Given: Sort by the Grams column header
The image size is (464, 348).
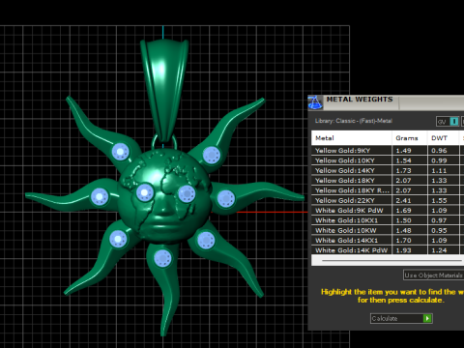Looking at the screenshot, I should (410, 138).
